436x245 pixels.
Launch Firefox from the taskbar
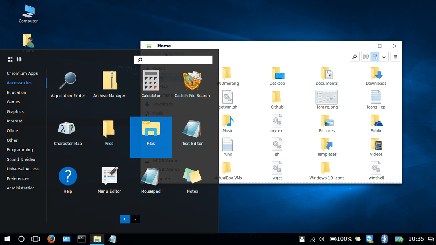pyautogui.click(x=51, y=239)
